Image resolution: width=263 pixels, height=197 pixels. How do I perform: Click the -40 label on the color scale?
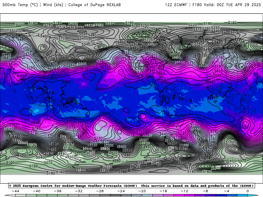(x=36, y=191)
